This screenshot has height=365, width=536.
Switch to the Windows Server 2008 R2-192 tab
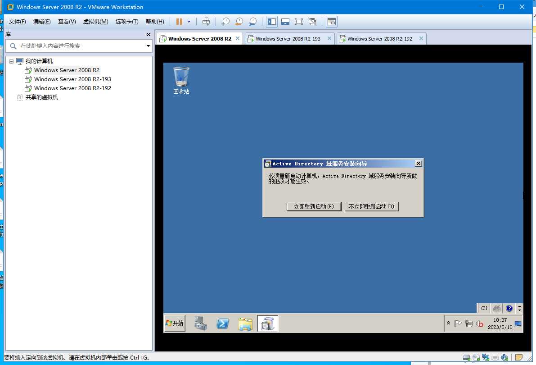click(x=380, y=39)
